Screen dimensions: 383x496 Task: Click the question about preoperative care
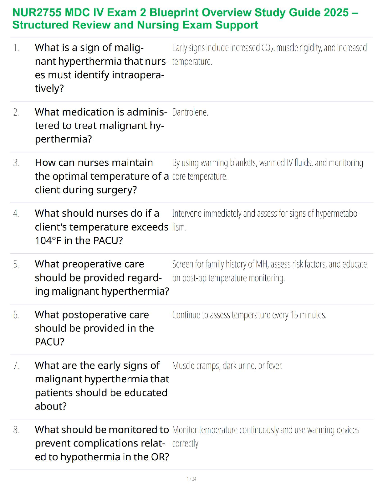point(101,277)
